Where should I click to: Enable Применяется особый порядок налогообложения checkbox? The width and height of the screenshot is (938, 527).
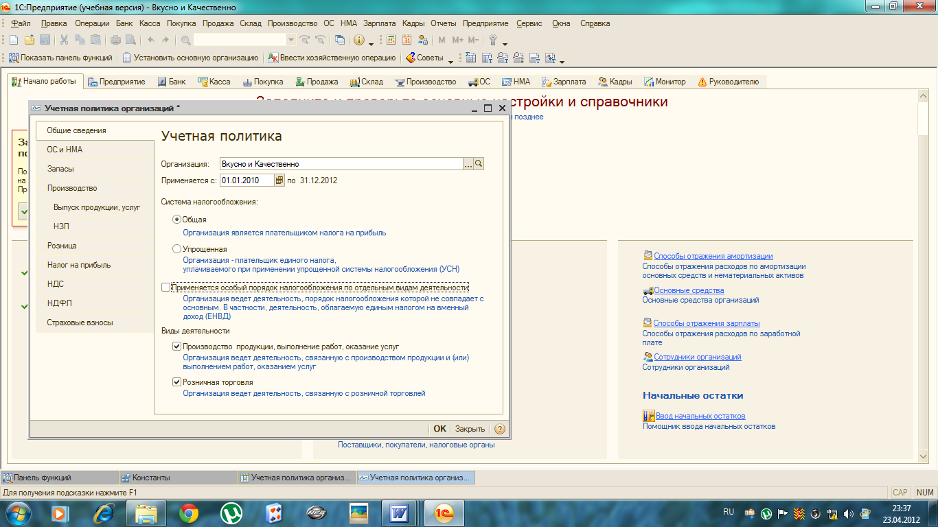(x=165, y=288)
